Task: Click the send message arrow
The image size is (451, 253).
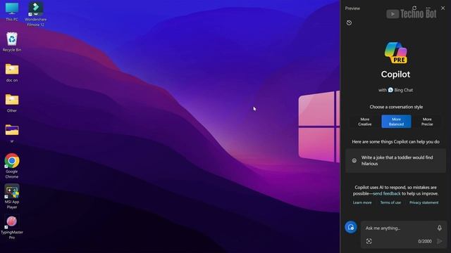Action: click(440, 241)
